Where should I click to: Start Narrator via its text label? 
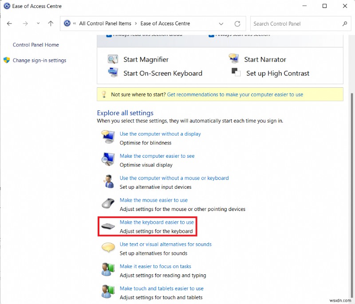tap(265, 59)
